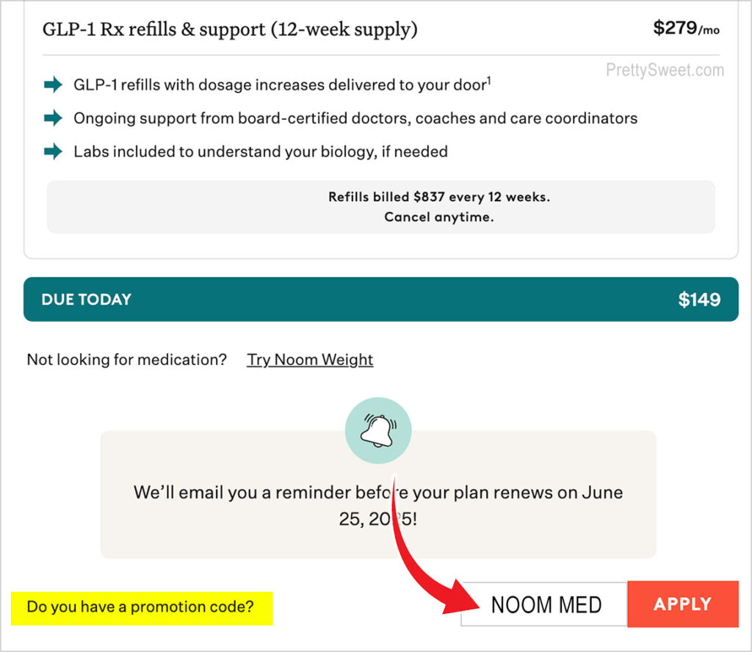Click arrow icon beside Ongoing support bullet
Image resolution: width=752 pixels, height=652 pixels.
pos(53,118)
